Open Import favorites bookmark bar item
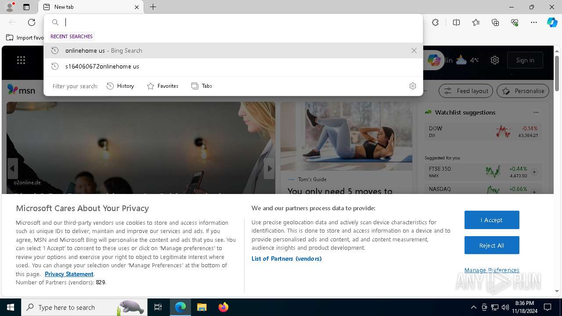Image resolution: width=562 pixels, height=316 pixels. pyautogui.click(x=25, y=38)
